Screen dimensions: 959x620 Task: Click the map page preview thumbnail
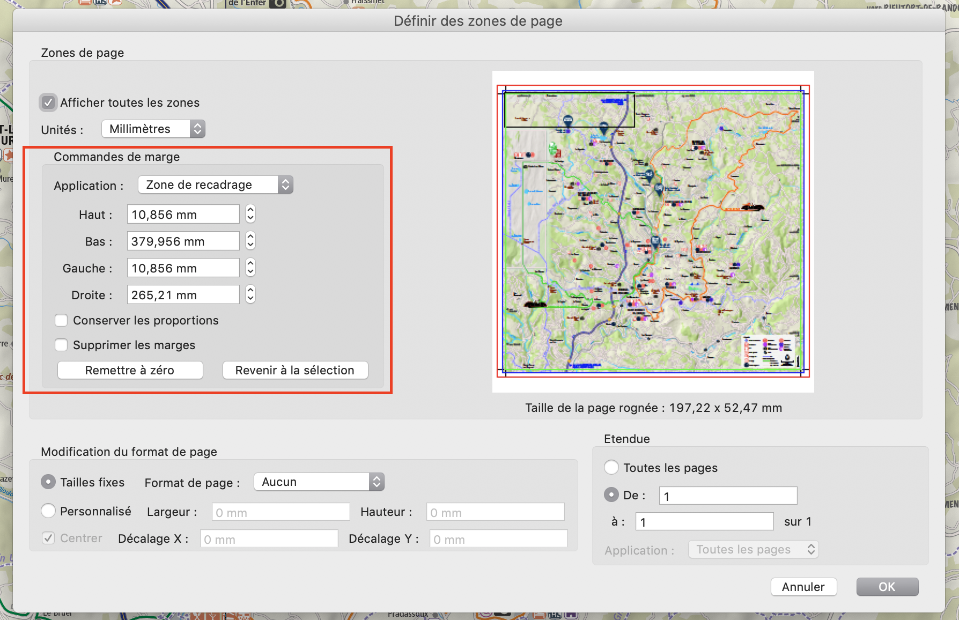pos(653,231)
